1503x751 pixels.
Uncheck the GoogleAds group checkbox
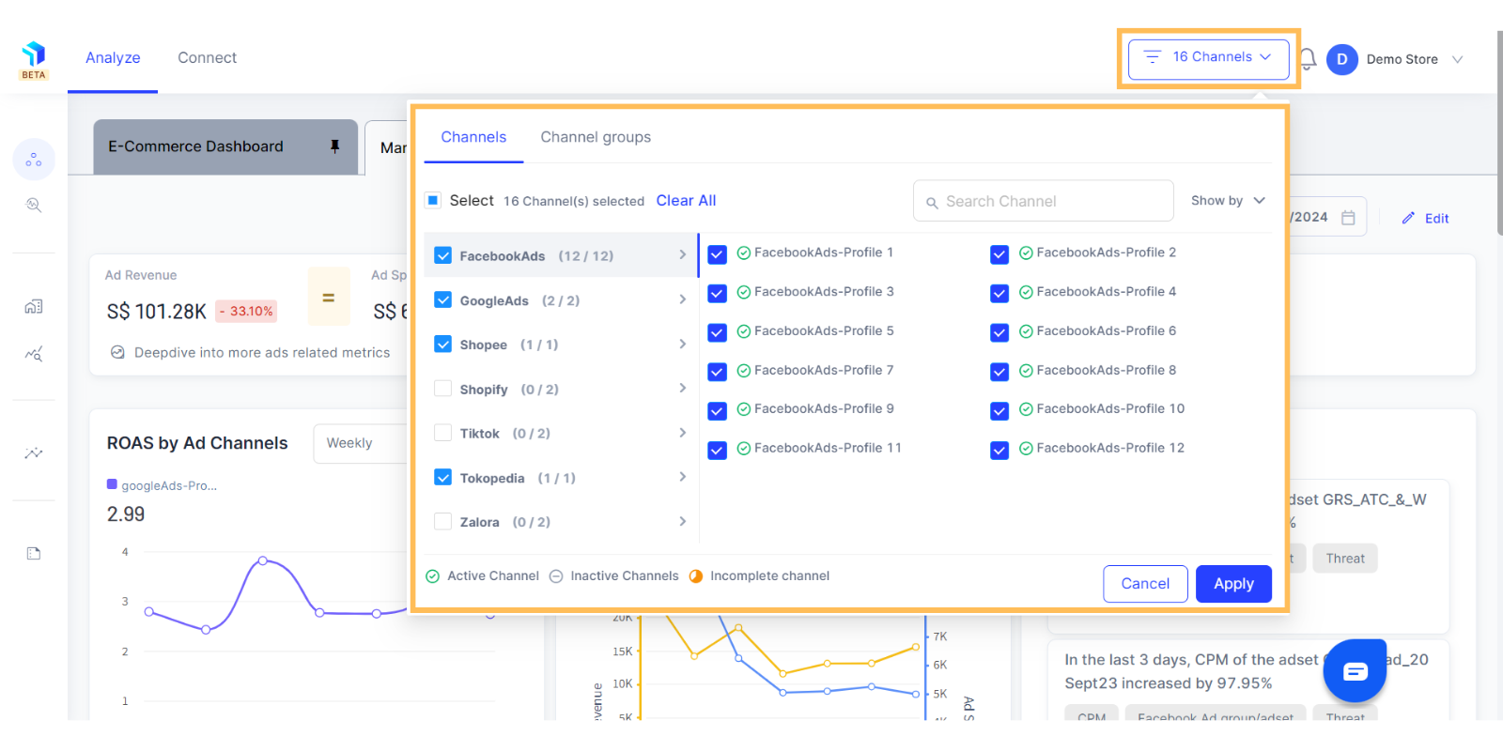point(443,299)
